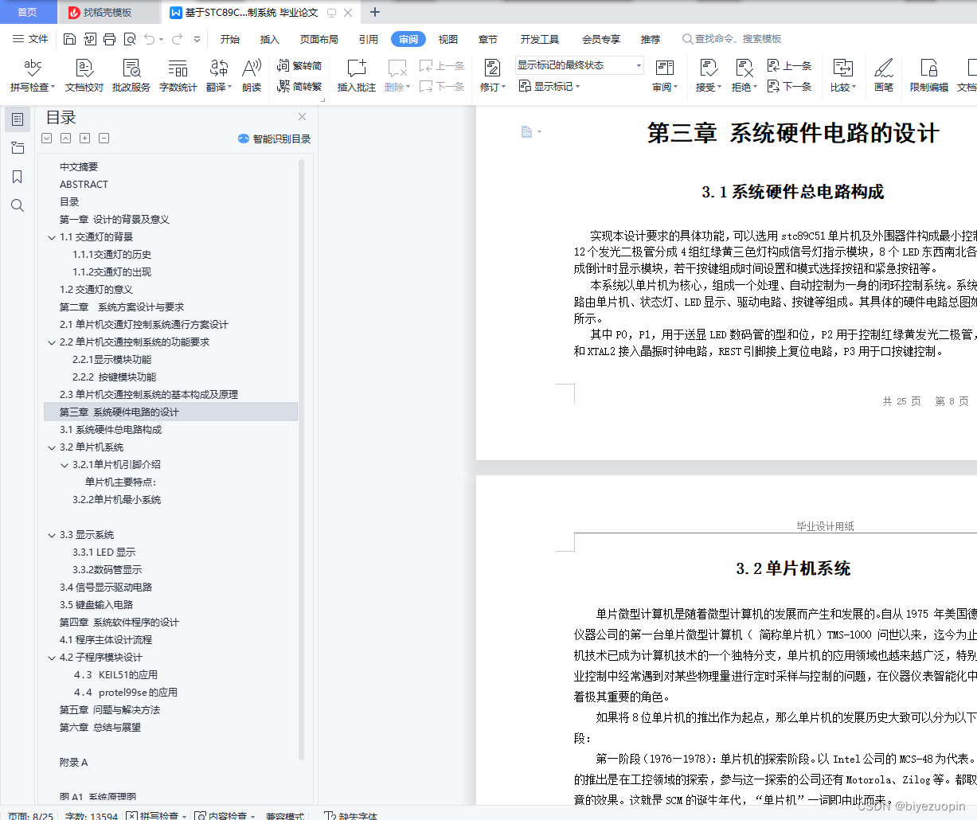Switch to the 插入 ribbon tab

pyautogui.click(x=270, y=39)
